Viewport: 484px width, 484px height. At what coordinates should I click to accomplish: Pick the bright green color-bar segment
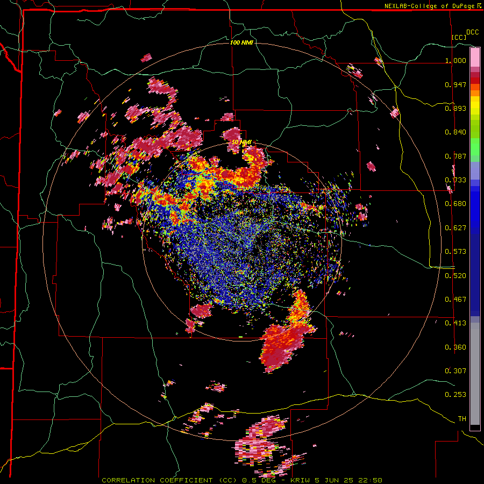coord(475,147)
